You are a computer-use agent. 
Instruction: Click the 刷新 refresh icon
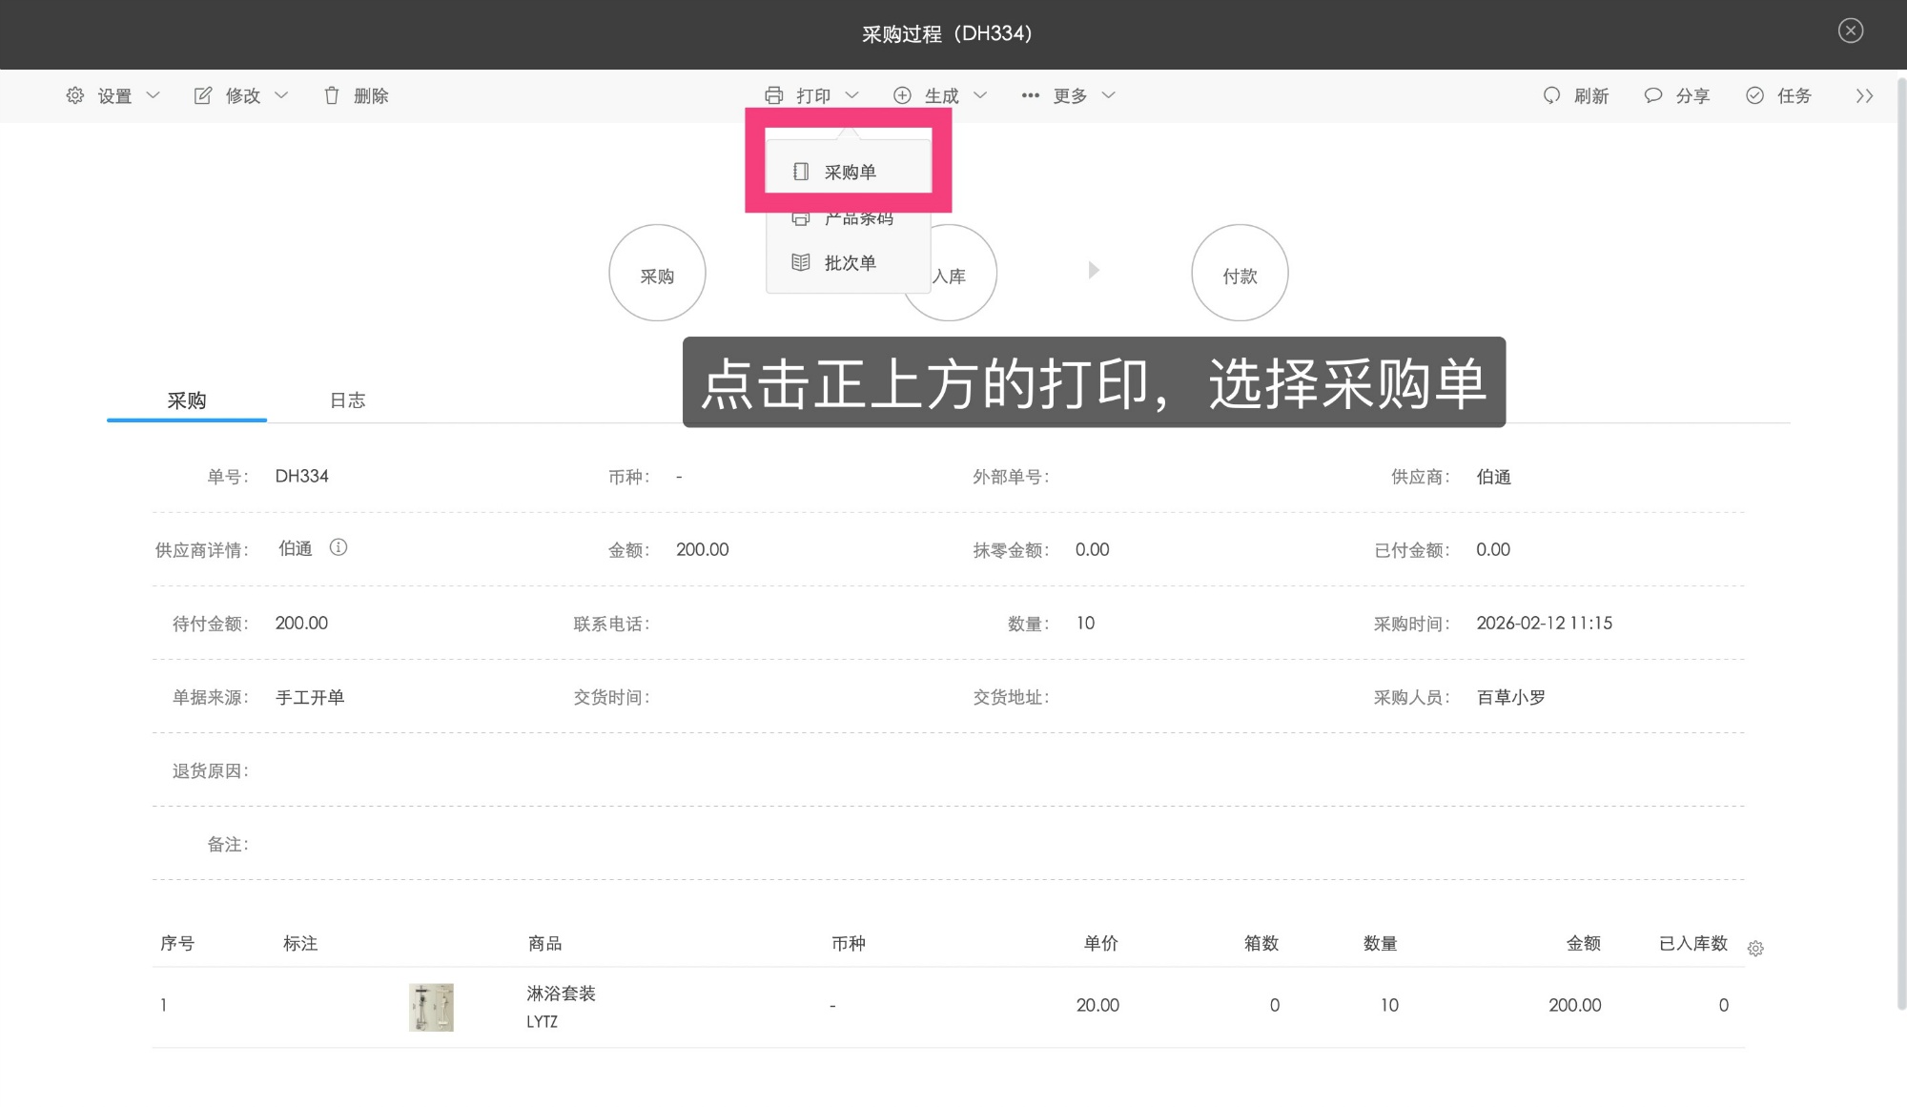[1549, 95]
